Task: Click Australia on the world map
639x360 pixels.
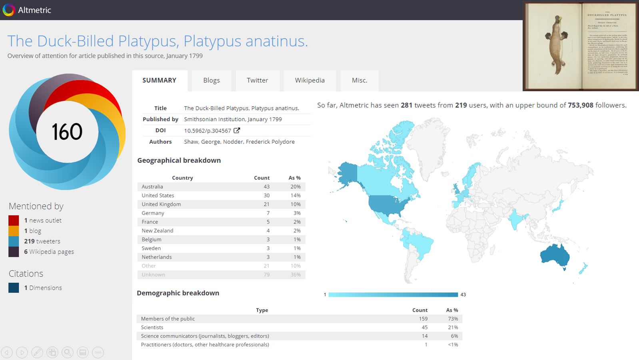Action: pos(554,257)
